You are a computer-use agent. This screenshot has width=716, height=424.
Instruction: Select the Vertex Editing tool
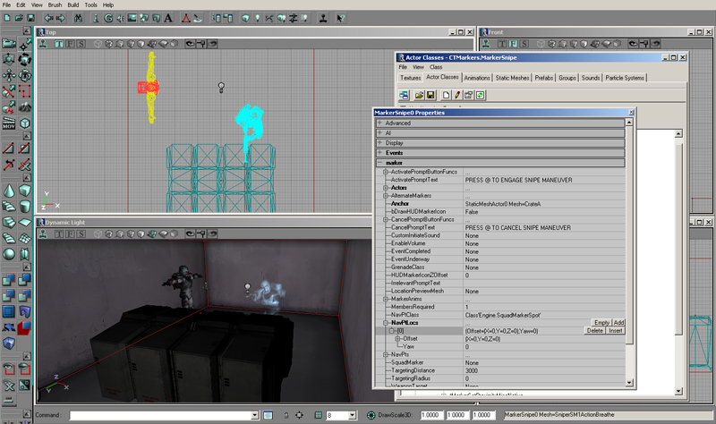tap(25, 44)
